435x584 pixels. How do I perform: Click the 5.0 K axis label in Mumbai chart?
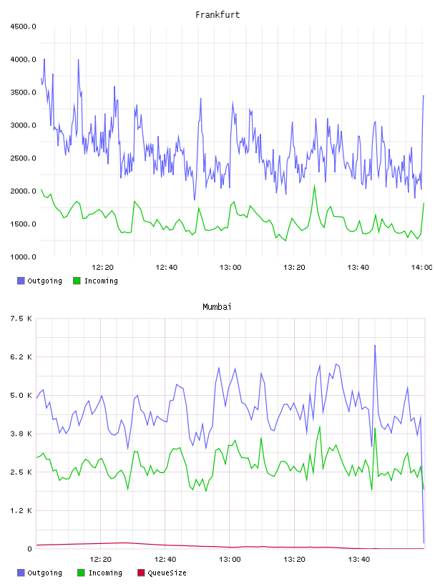coord(21,395)
